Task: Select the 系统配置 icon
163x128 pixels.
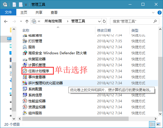Action: pos(25,89)
